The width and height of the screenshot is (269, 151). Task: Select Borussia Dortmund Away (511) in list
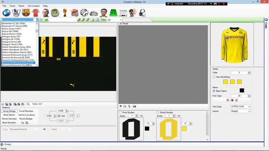(17, 55)
